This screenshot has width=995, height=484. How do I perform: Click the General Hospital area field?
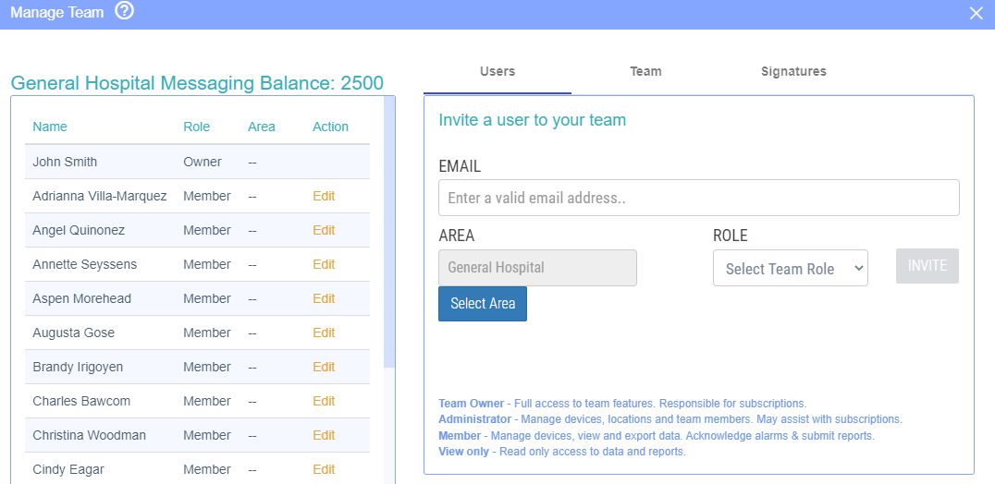537,268
